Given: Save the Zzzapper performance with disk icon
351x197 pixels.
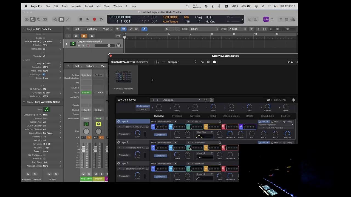Looking at the screenshot, I should (211, 100).
